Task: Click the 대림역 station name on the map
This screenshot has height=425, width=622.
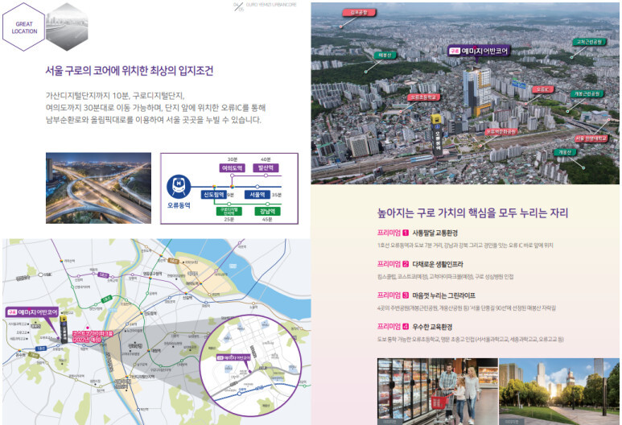Action: tap(156, 351)
